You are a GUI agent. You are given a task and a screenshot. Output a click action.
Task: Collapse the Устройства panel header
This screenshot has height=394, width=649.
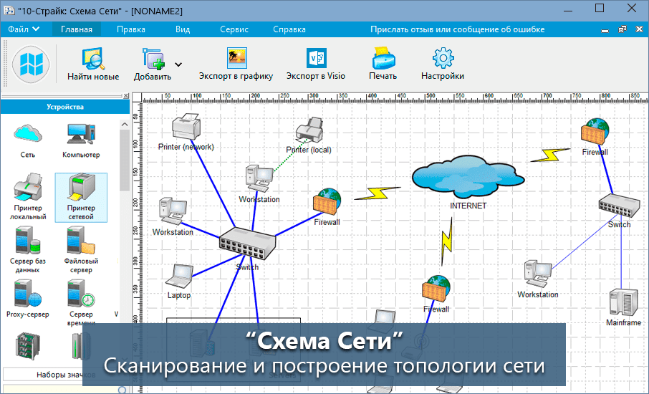65,107
